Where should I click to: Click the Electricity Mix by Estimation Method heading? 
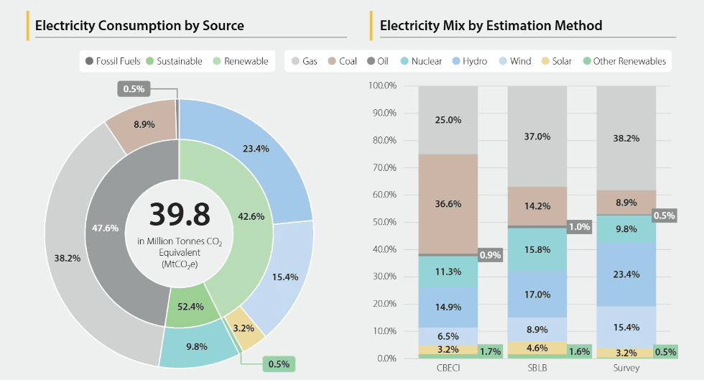(491, 26)
